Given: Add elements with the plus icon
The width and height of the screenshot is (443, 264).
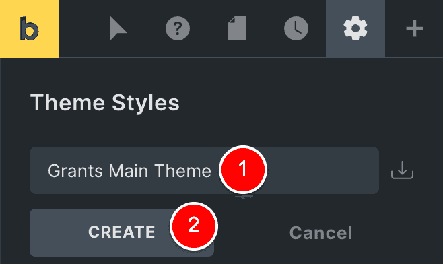Looking at the screenshot, I should [x=415, y=28].
